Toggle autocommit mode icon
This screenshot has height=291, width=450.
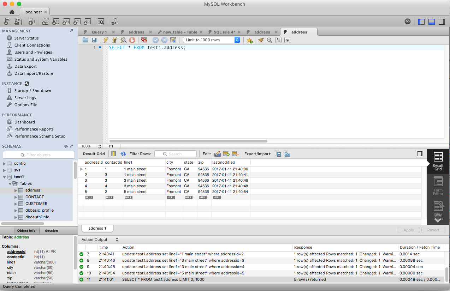(x=173, y=40)
